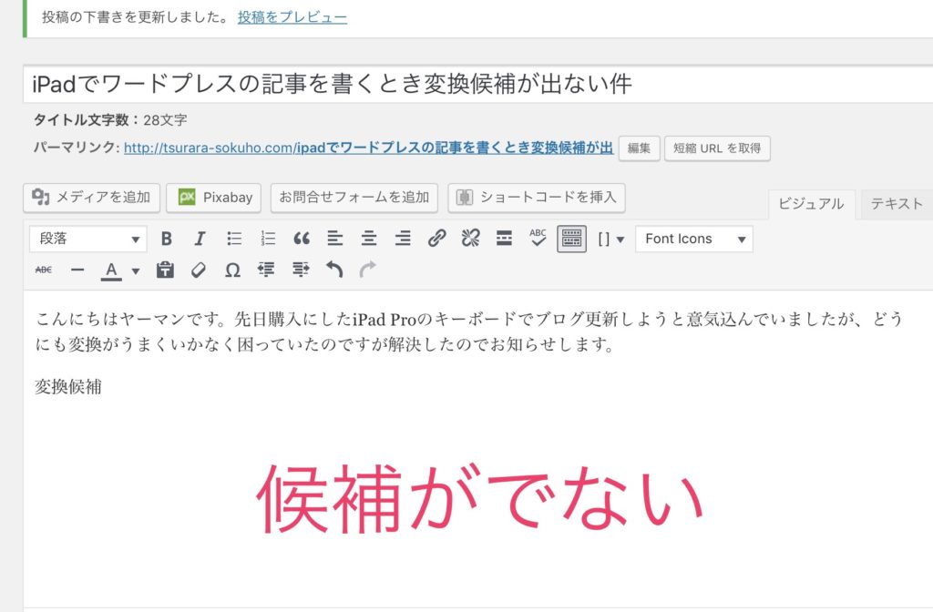Insert a blockquote
The height and width of the screenshot is (612, 933).
(x=302, y=239)
